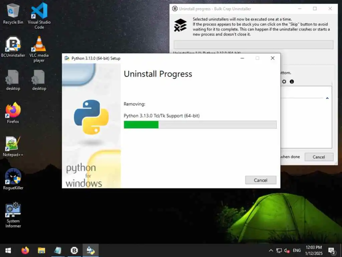Screen dimensions: 342x257
Task: Click the 'Removing:' label
Action: pos(134,104)
